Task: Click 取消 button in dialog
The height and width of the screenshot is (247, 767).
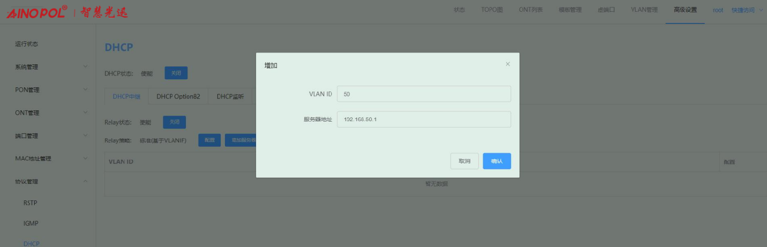Action: pyautogui.click(x=464, y=161)
